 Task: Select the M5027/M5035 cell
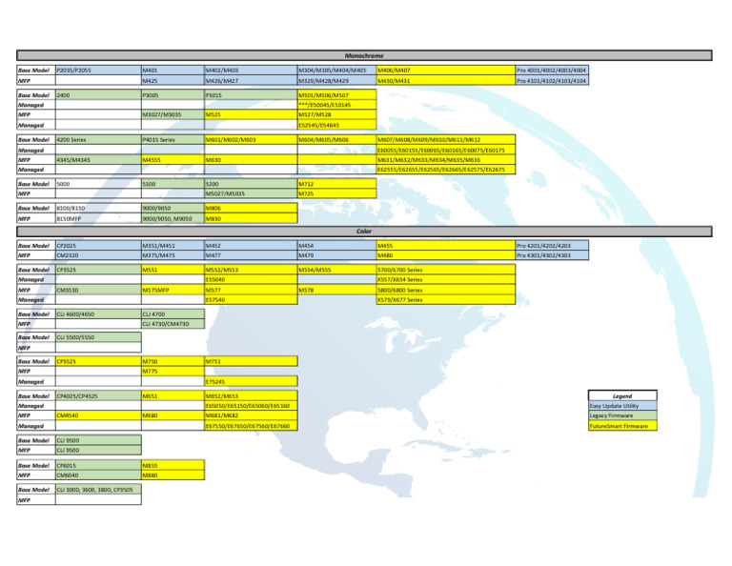tap(252, 193)
